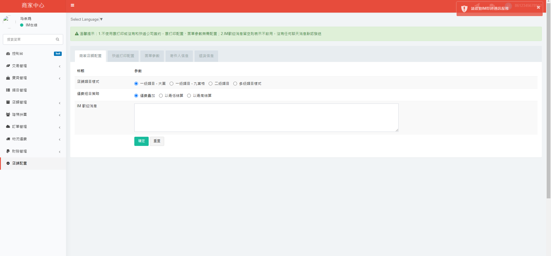Click the 商家中心 header logo link

[33, 5]
